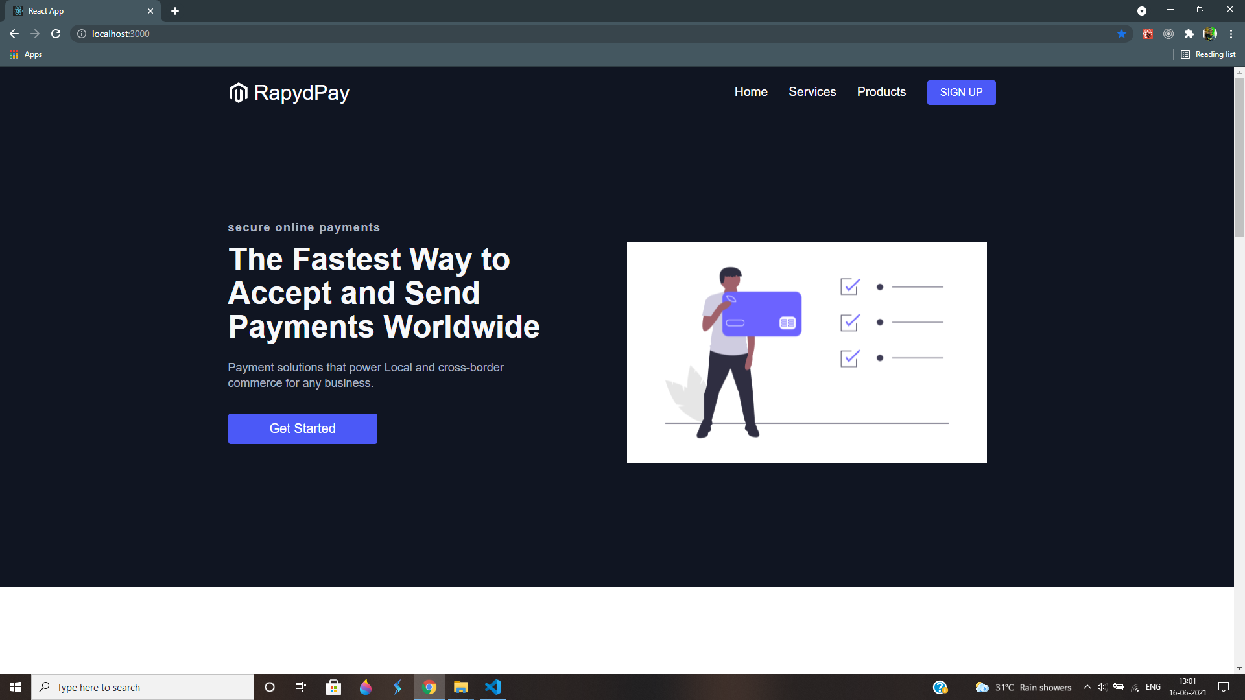Screen dimensions: 1245x700
Task: Bookmark page with the star icon
Action: [1122, 34]
